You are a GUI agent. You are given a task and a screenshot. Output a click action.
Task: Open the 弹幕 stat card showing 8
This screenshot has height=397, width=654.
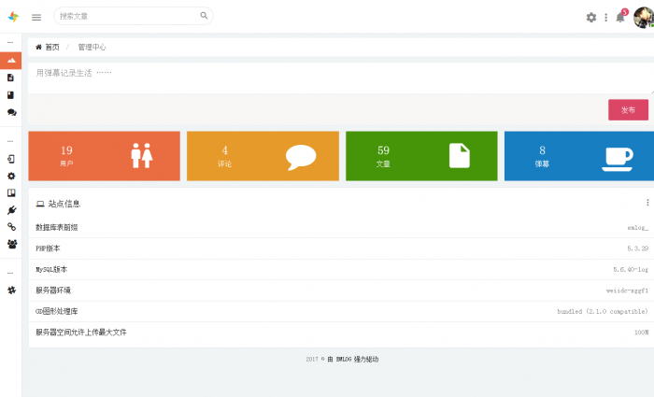tap(578, 155)
